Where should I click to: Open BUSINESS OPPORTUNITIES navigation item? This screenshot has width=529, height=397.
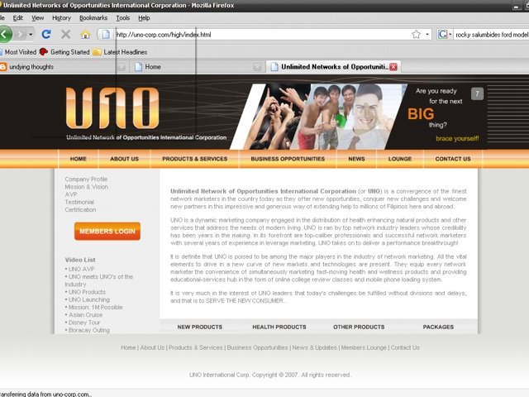click(288, 159)
